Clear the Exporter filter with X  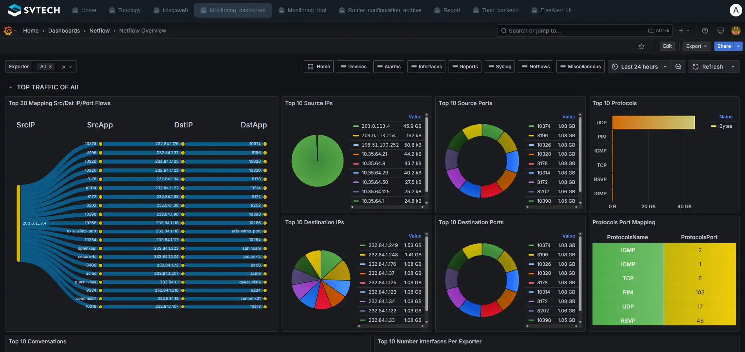pos(64,67)
